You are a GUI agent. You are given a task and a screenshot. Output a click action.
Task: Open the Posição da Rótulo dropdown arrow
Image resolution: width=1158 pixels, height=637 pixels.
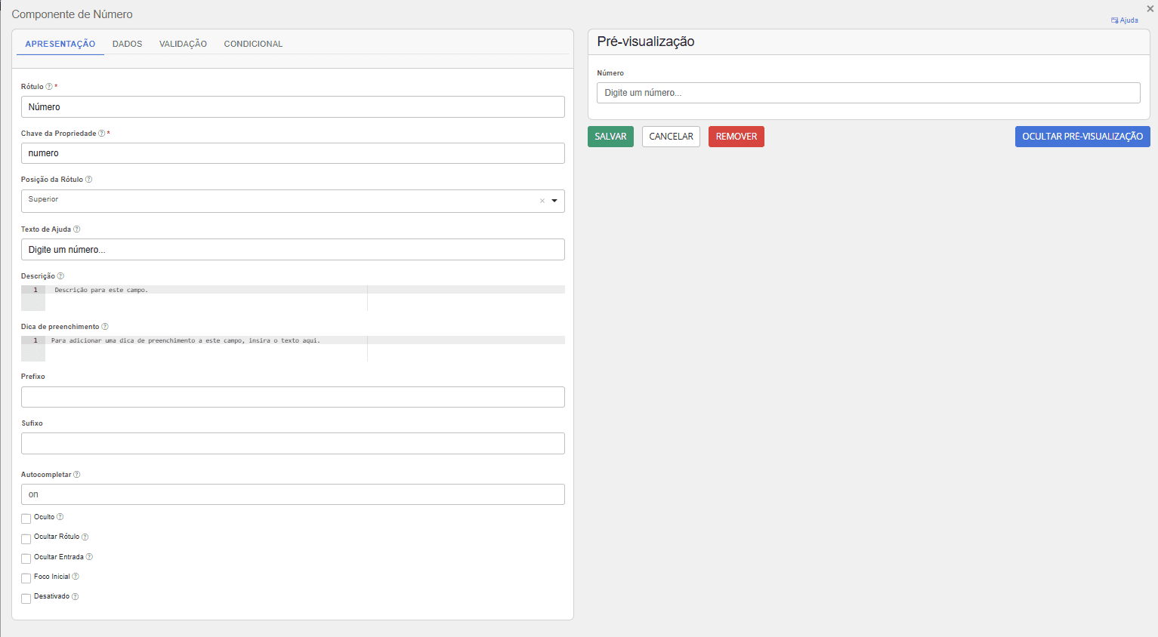pyautogui.click(x=554, y=201)
